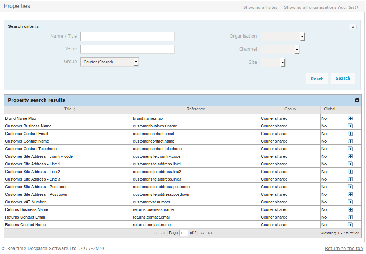
Task: Open the Group dropdown Courier (Shared)
Action: [109, 62]
